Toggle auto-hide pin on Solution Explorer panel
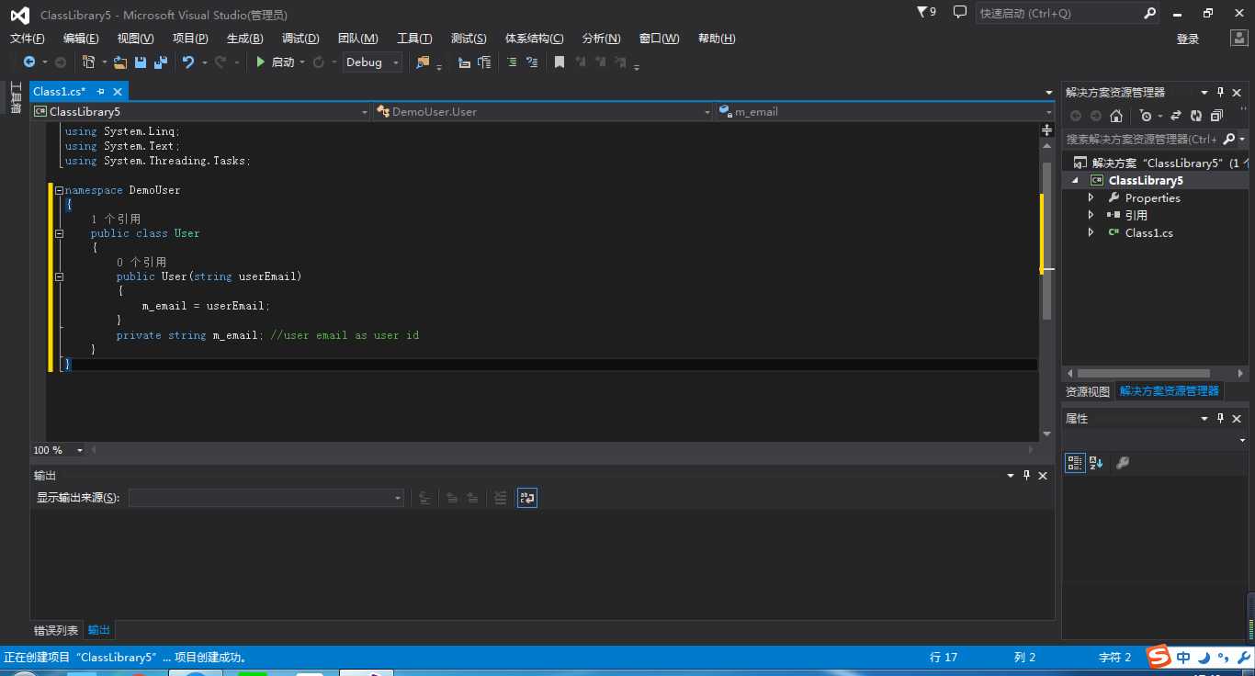This screenshot has width=1255, height=676. pyautogui.click(x=1221, y=92)
